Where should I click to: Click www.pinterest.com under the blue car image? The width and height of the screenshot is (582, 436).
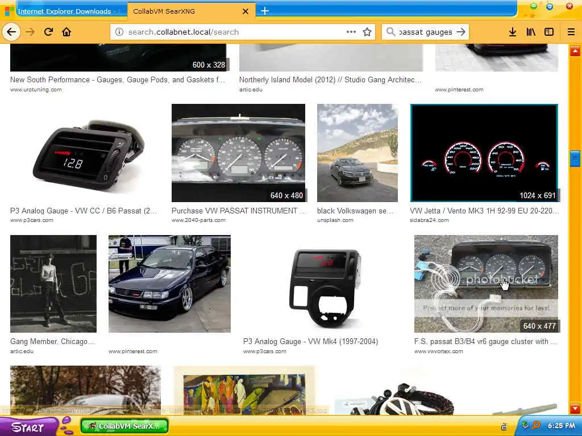(x=133, y=351)
